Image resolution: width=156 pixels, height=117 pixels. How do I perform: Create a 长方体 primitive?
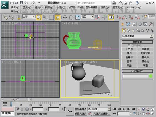coord(129,49)
